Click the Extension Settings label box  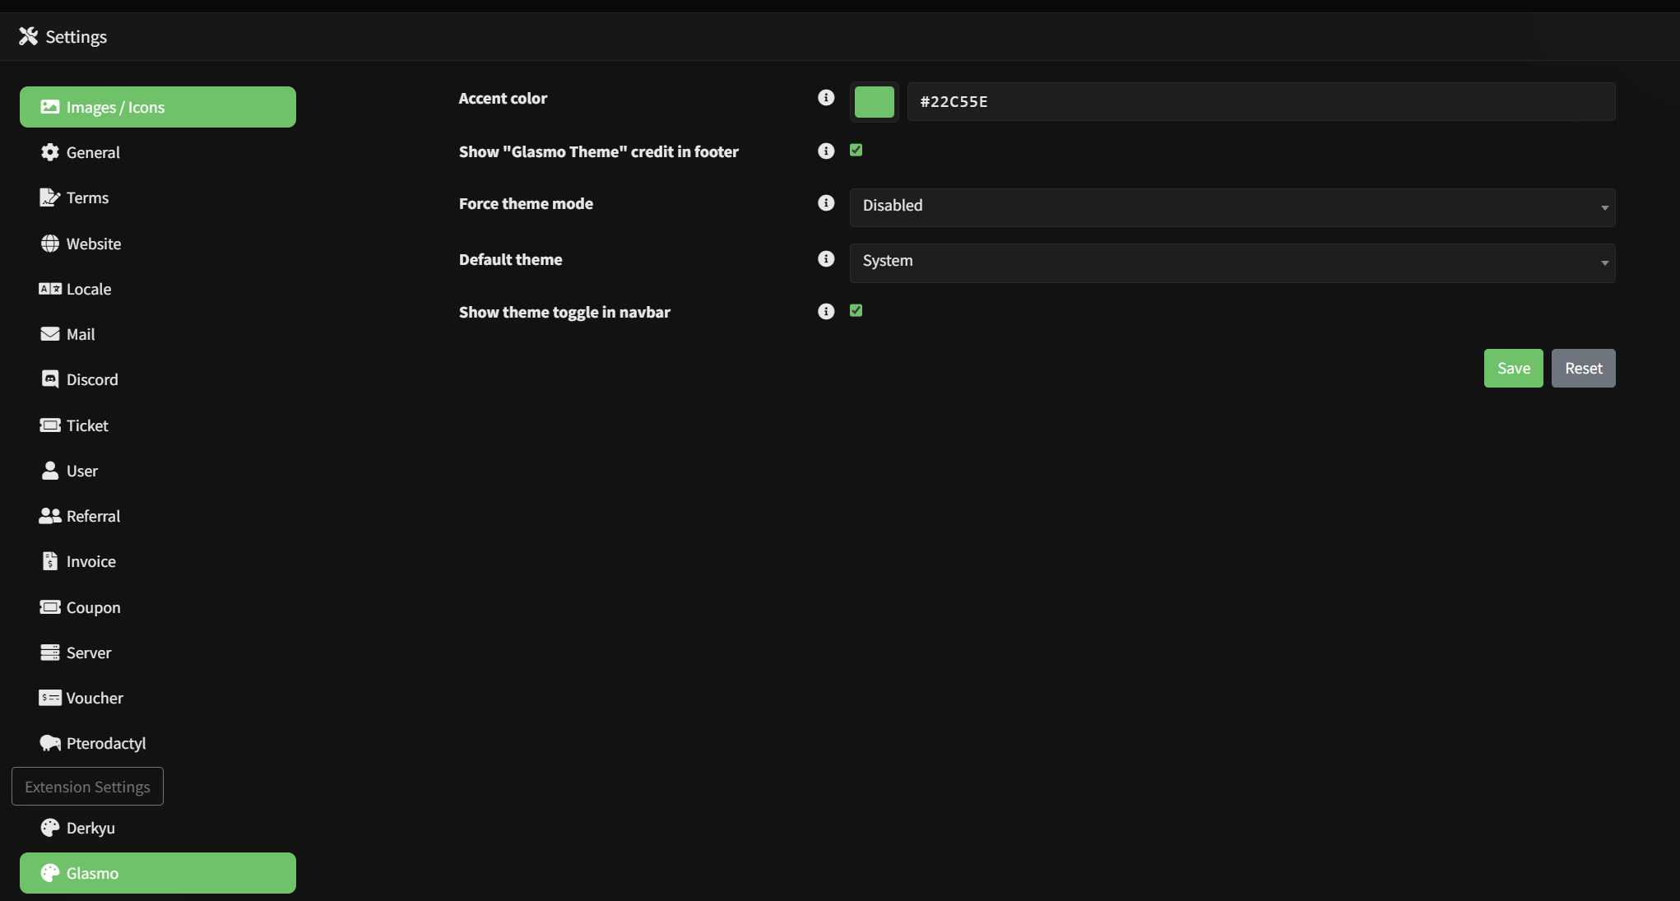87,787
